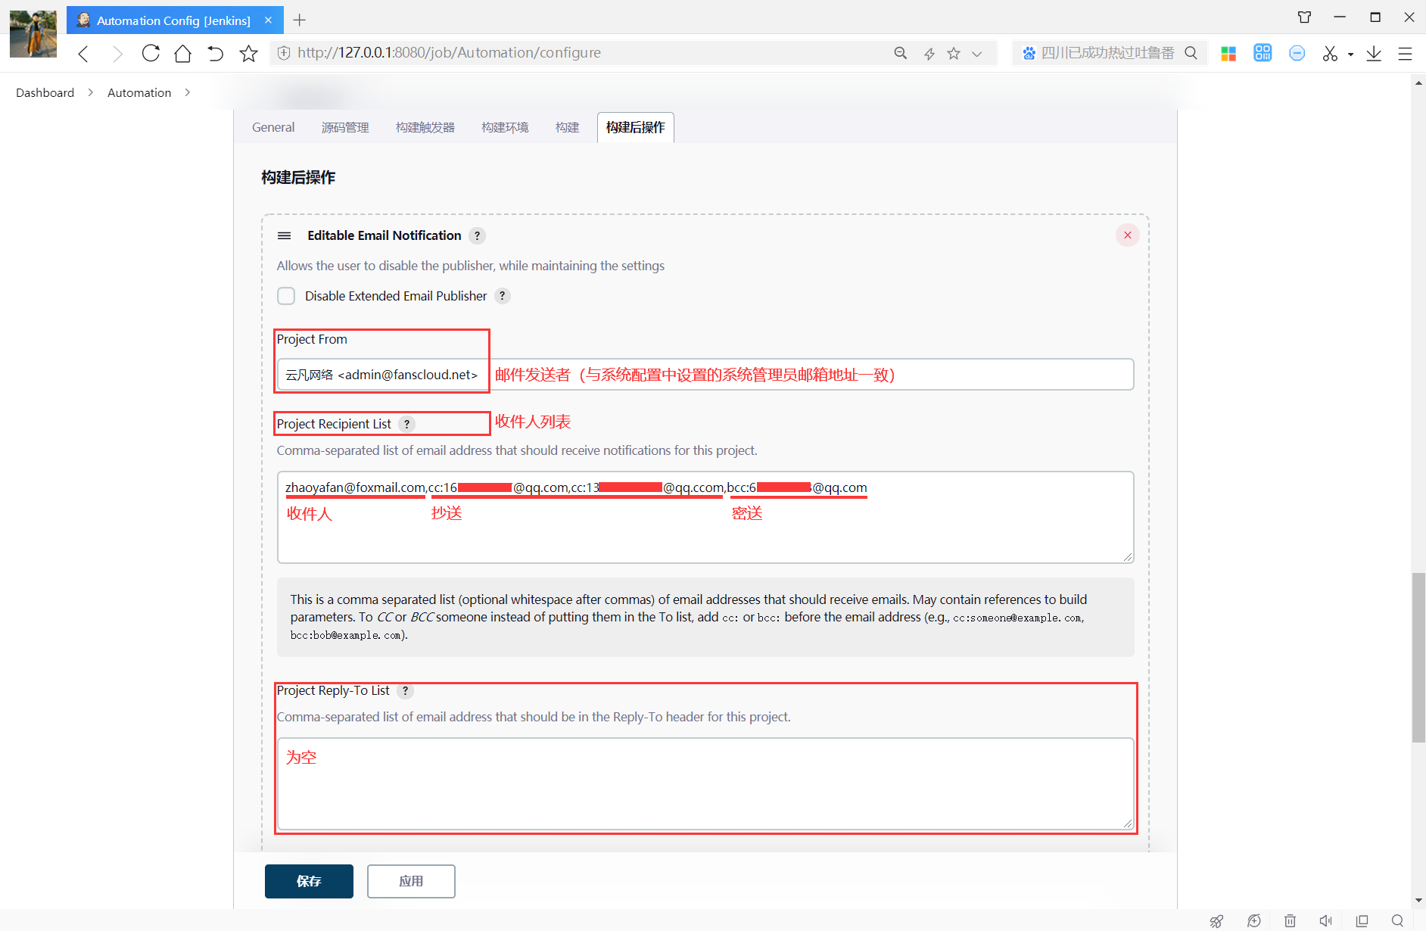Click the circular refresh icon in status bar
The image size is (1426, 931).
[x=1254, y=921]
